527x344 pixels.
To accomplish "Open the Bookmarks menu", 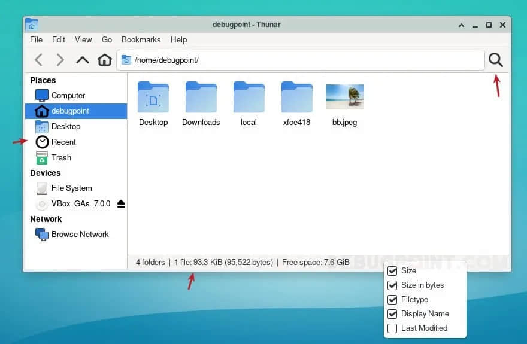I will [x=141, y=39].
